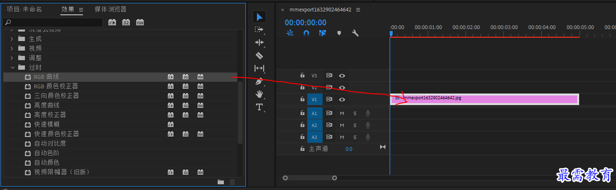Viewport: 616px width, 190px height.
Task: Click the Effects list vertical scrollbar
Action: tap(240, 112)
